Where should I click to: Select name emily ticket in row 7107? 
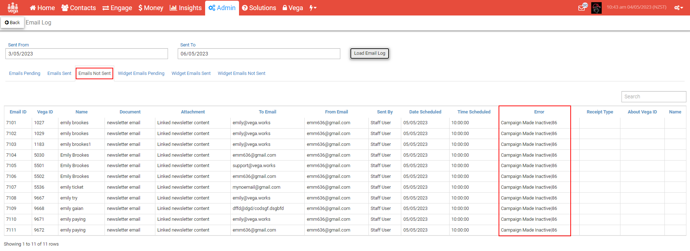click(x=72, y=187)
